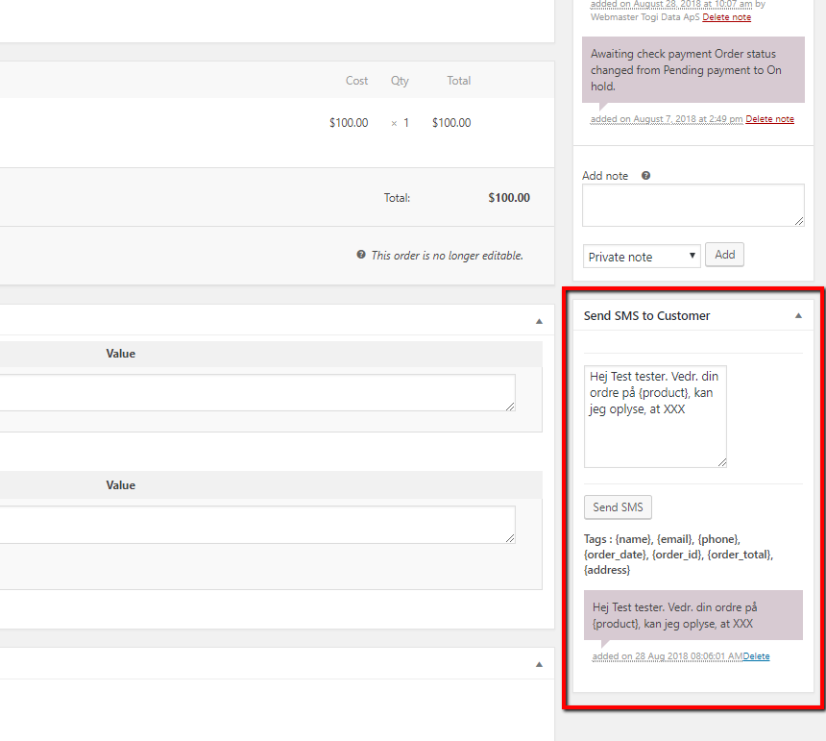Screen dimensions: 826x741
Task: Click the 'Total:' label in the totals row
Action: tap(397, 198)
